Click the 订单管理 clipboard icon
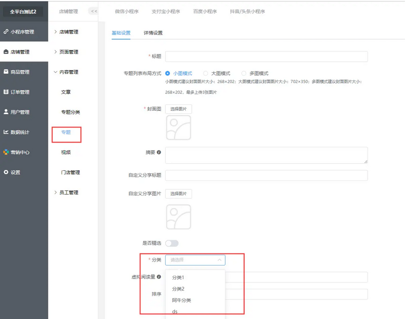This screenshot has width=407, height=319. (x=6, y=92)
